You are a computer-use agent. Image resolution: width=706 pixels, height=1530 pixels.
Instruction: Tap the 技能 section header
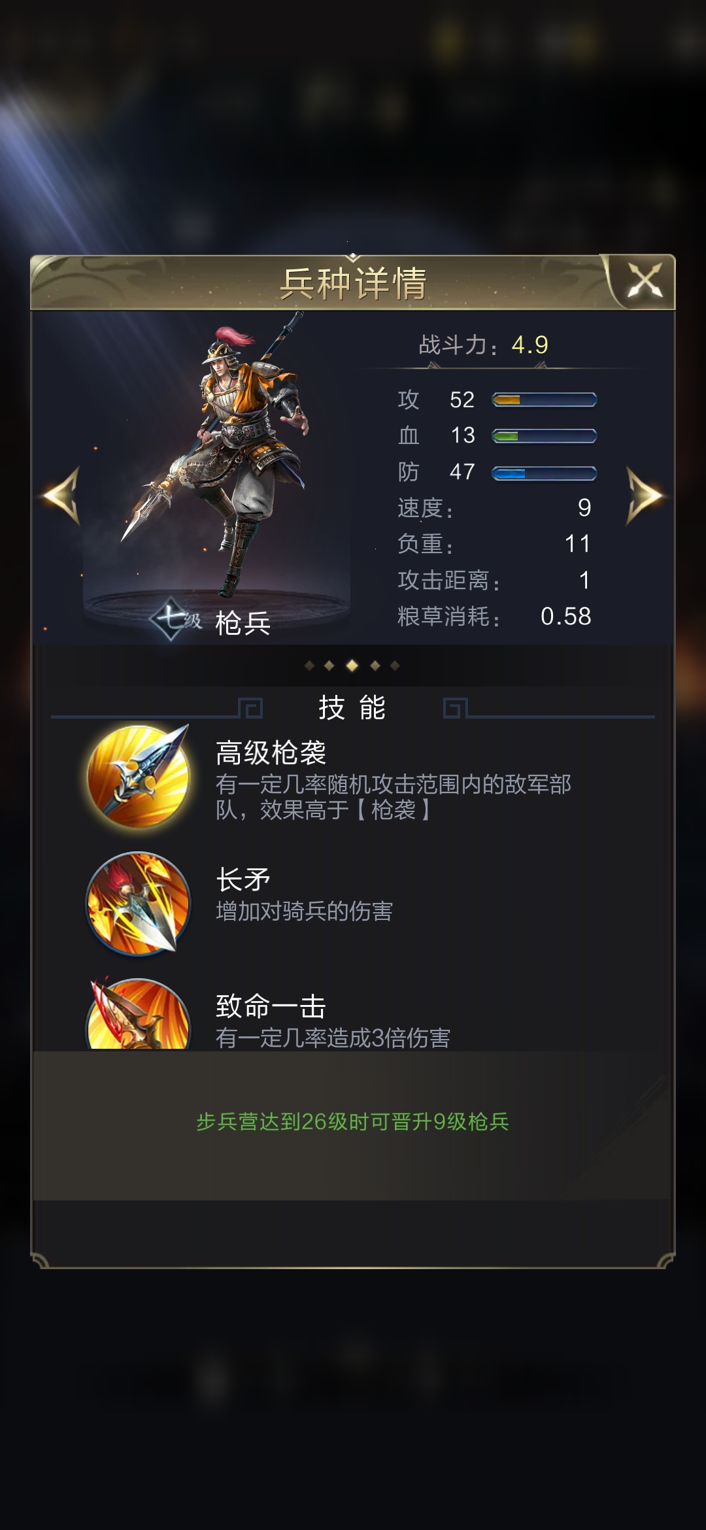(352, 707)
